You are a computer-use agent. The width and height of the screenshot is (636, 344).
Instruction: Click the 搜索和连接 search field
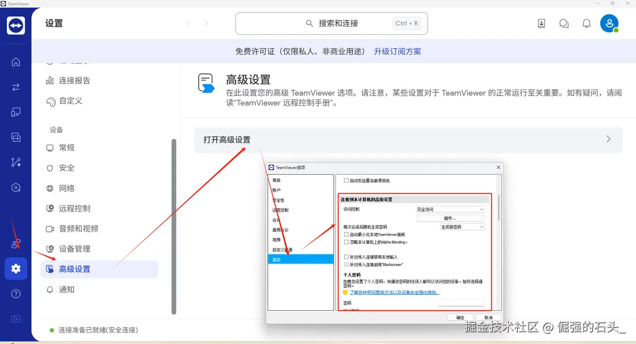point(331,23)
